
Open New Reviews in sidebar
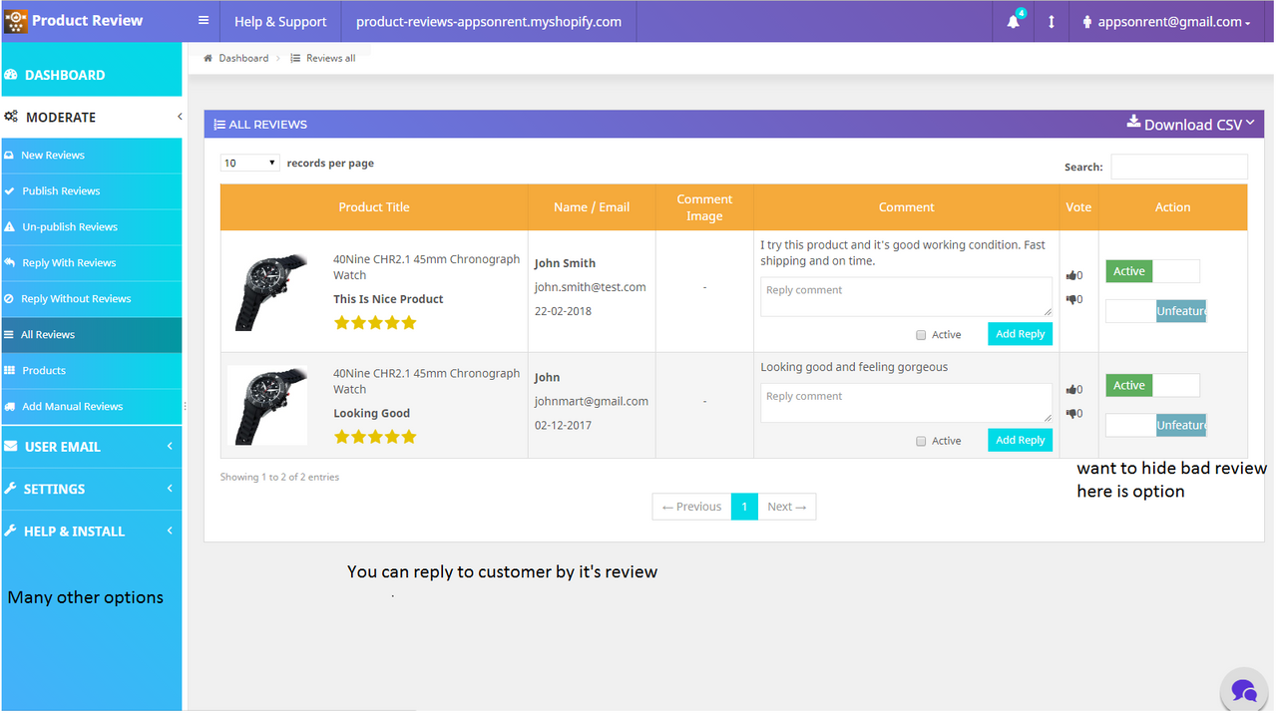pos(92,156)
